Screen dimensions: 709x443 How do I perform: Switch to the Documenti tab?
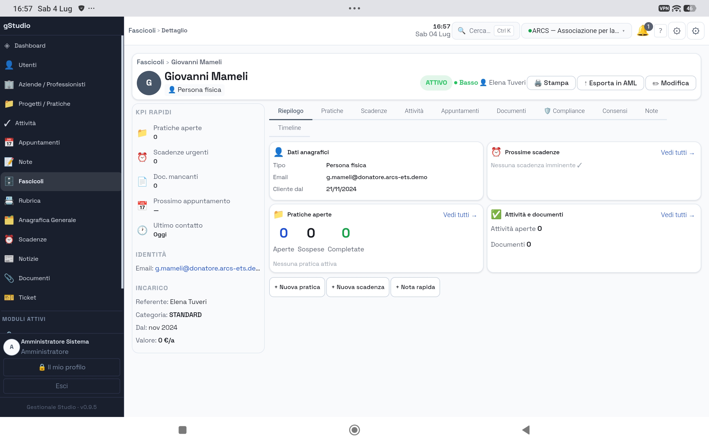click(x=511, y=111)
